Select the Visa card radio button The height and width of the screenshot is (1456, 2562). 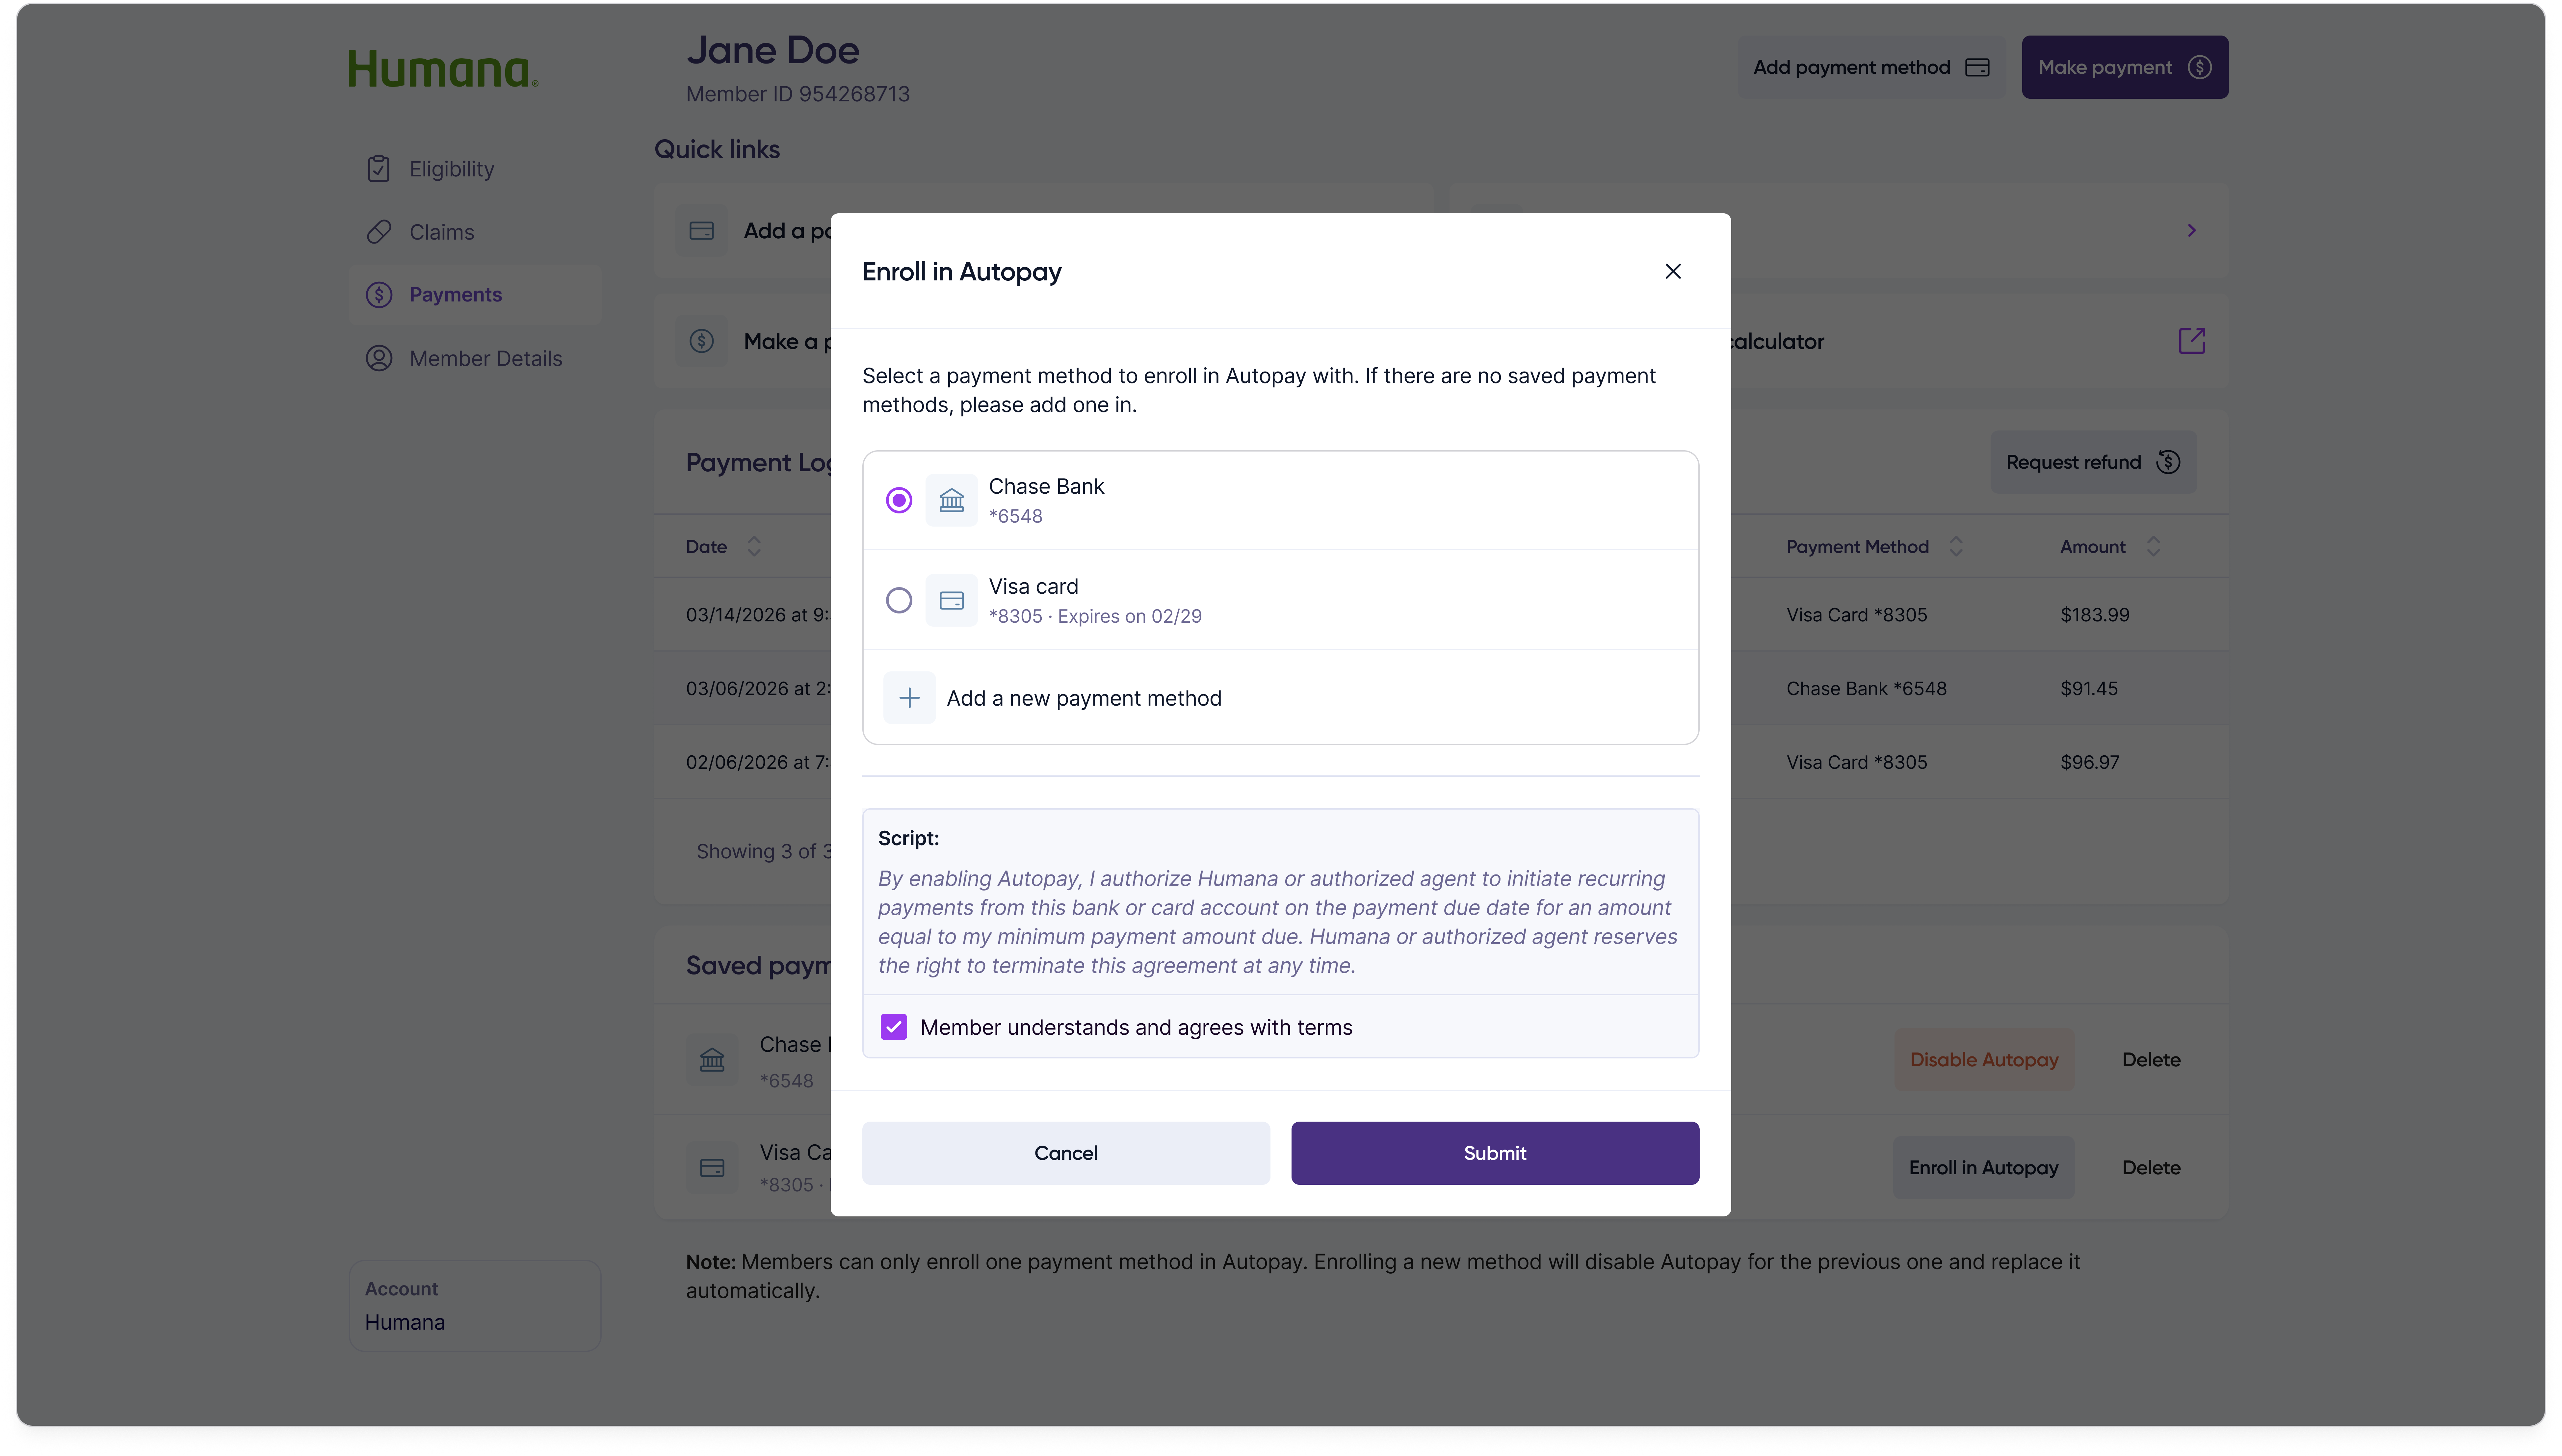pyautogui.click(x=898, y=600)
